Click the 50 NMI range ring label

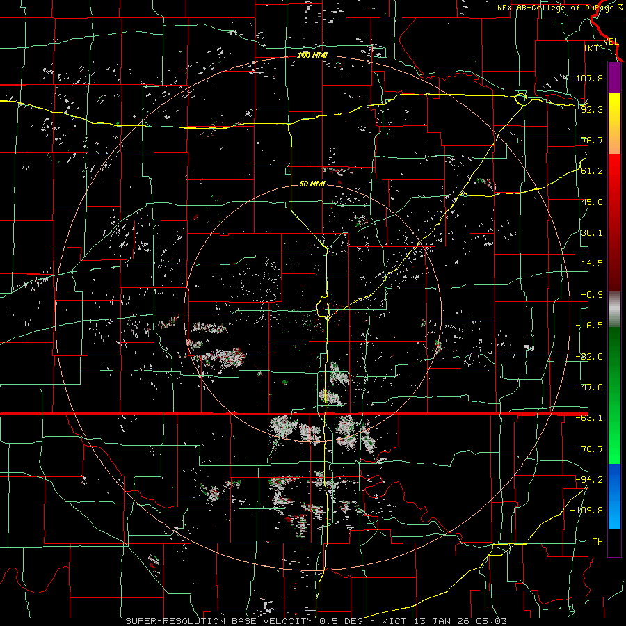pyautogui.click(x=312, y=184)
